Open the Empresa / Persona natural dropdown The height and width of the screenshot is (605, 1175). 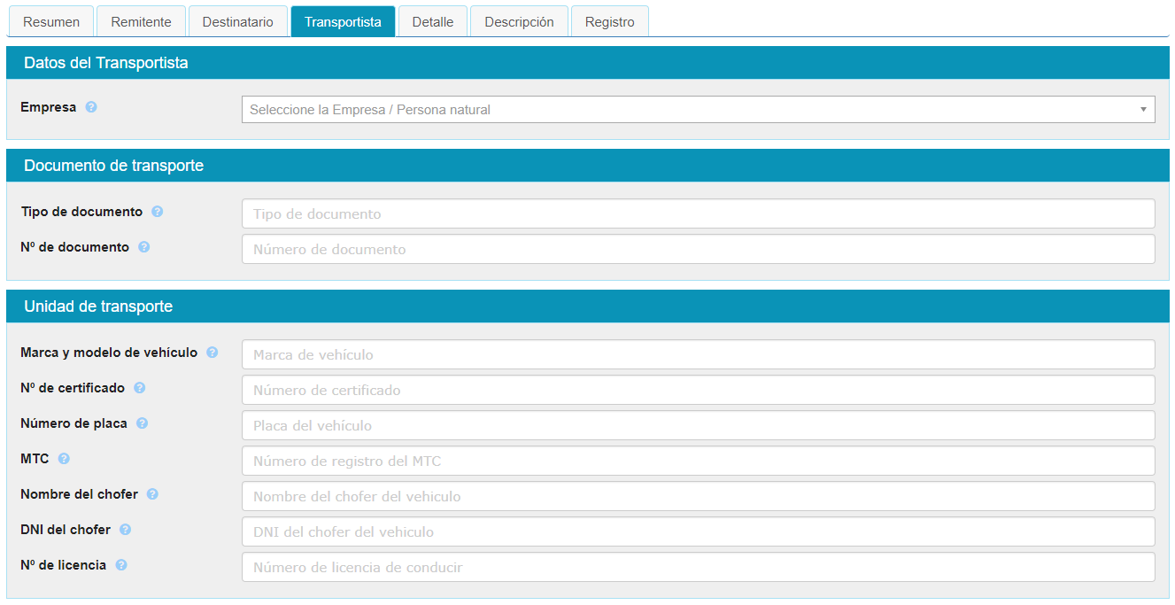(698, 110)
